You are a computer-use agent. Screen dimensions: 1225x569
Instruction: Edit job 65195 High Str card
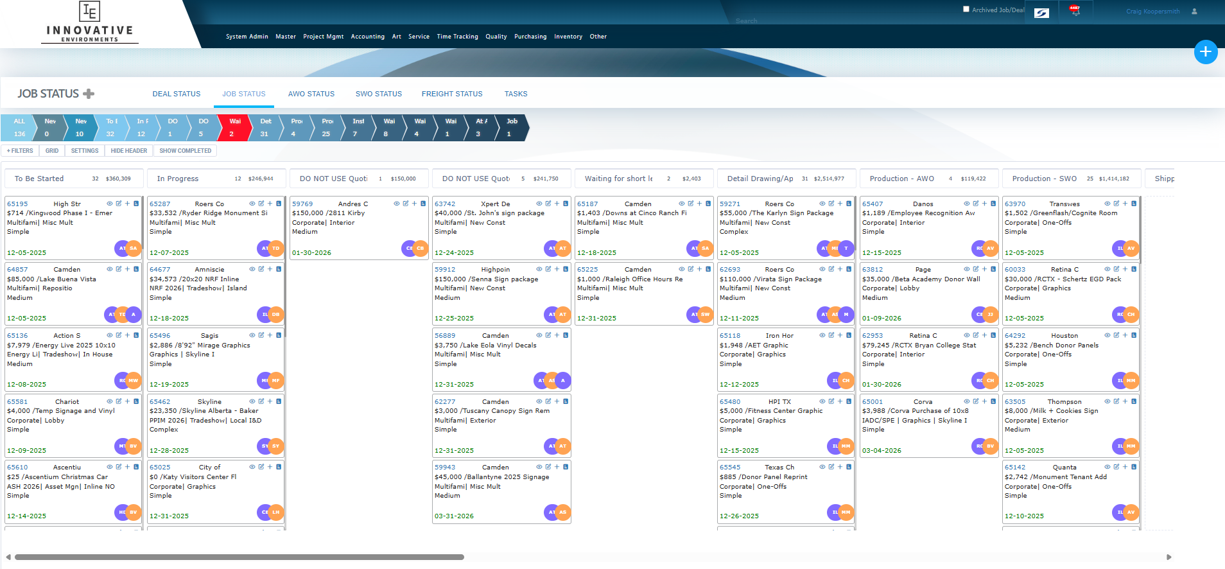tap(119, 204)
